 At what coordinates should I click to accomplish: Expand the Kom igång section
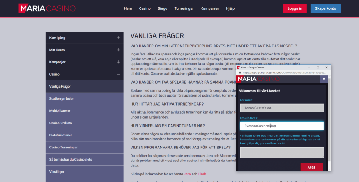[118, 38]
